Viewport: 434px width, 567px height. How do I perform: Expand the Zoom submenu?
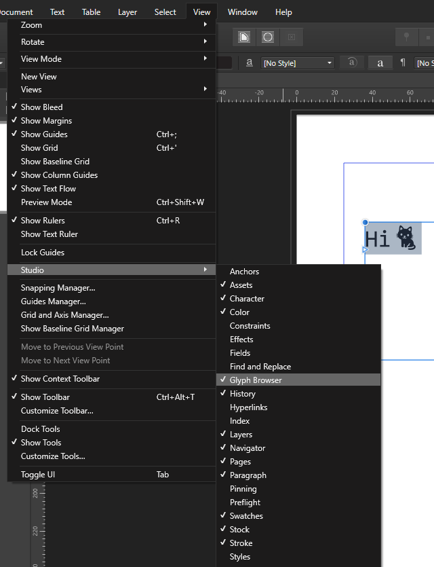(112, 25)
